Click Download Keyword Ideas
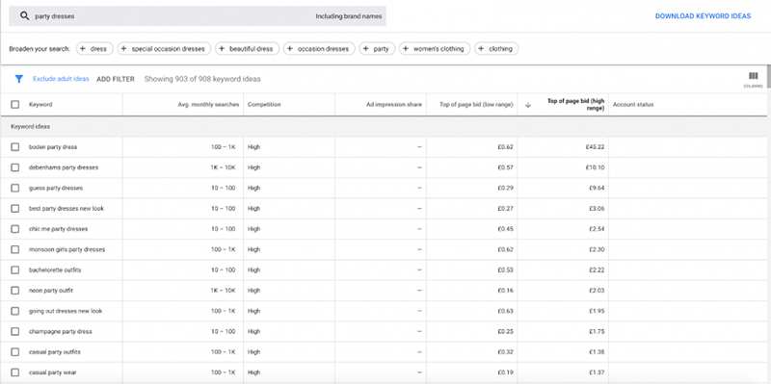 703,16
